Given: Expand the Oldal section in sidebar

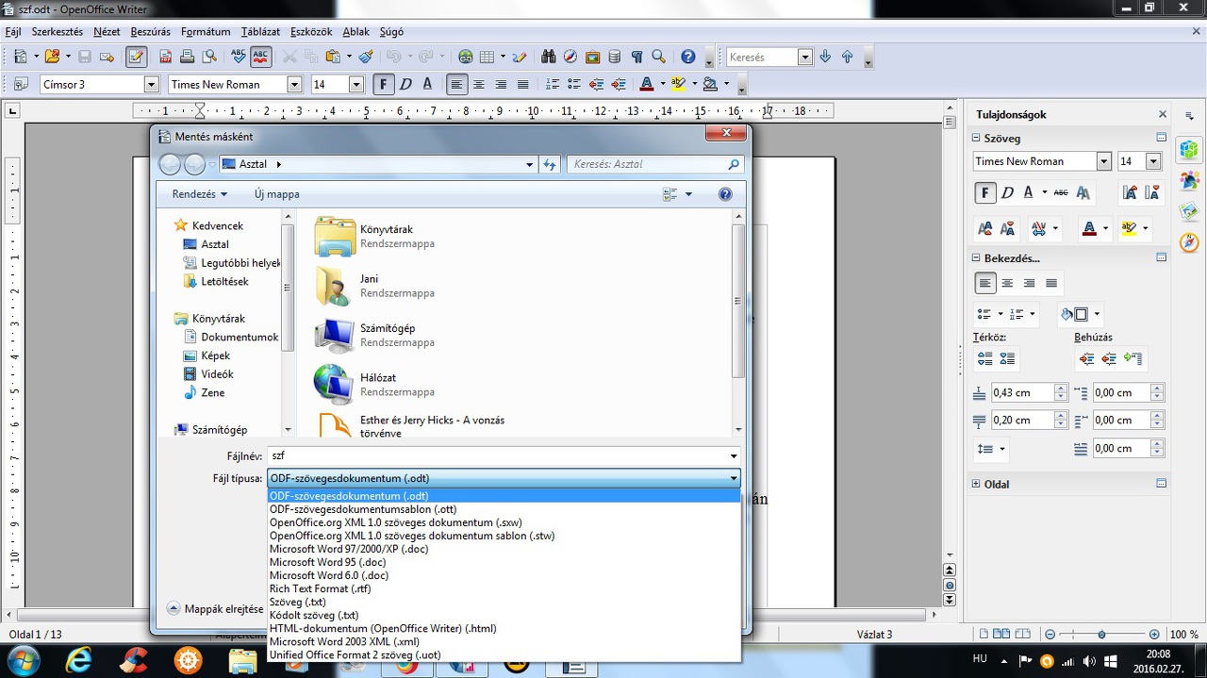Looking at the screenshot, I should click(x=977, y=484).
